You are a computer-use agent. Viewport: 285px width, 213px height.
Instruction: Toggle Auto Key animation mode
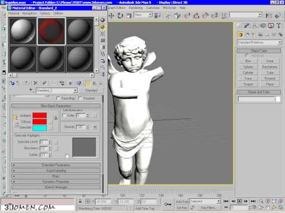tap(182, 201)
